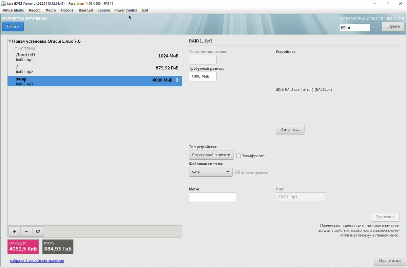Collapse Новая установка Oracle Linux 7.6 section
Viewport: 407px width, 268px height.
tap(10, 41)
